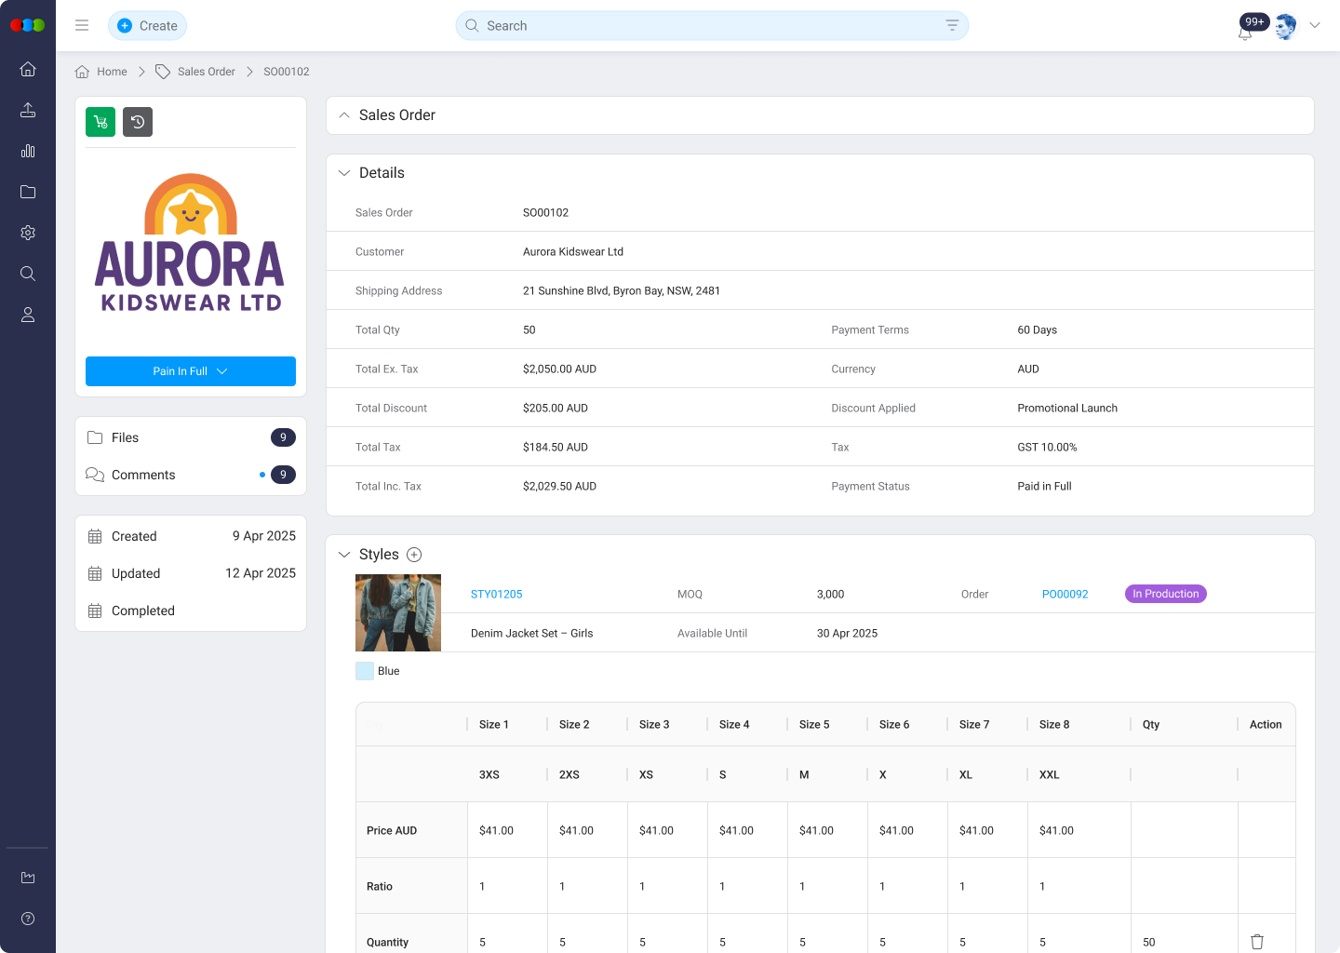Select the Blue color swatch
The width and height of the screenshot is (1340, 953).
[364, 670]
